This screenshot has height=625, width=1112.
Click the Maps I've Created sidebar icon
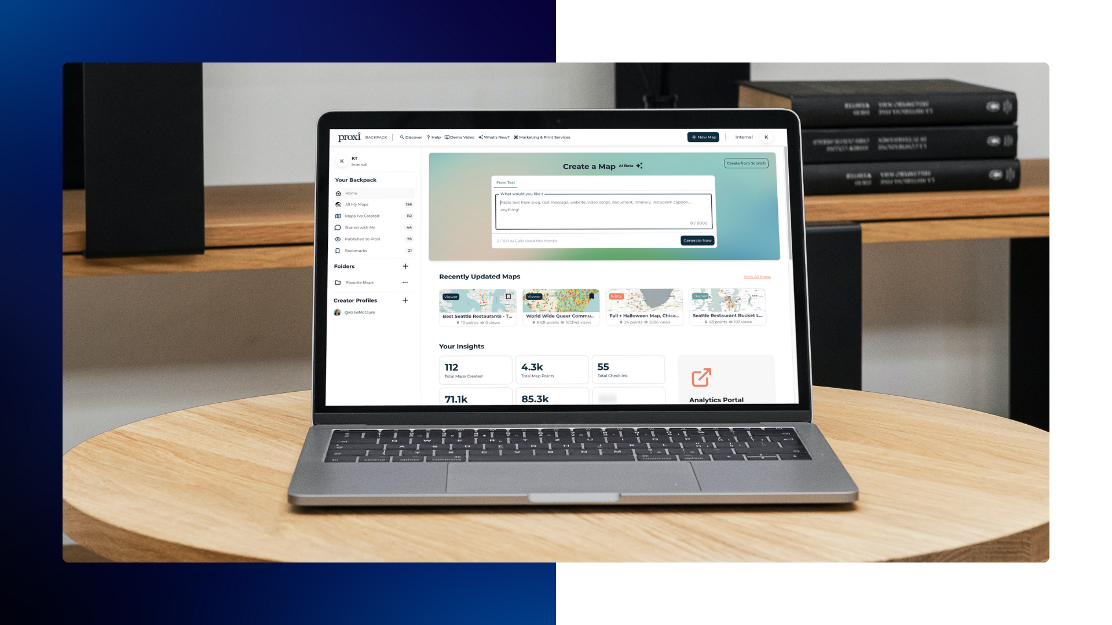(338, 216)
